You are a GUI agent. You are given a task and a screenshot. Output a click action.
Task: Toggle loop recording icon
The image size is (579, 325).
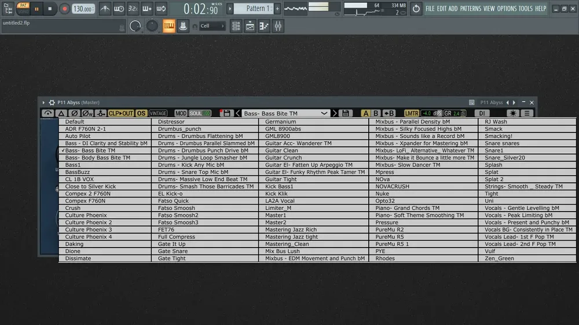click(x=161, y=9)
